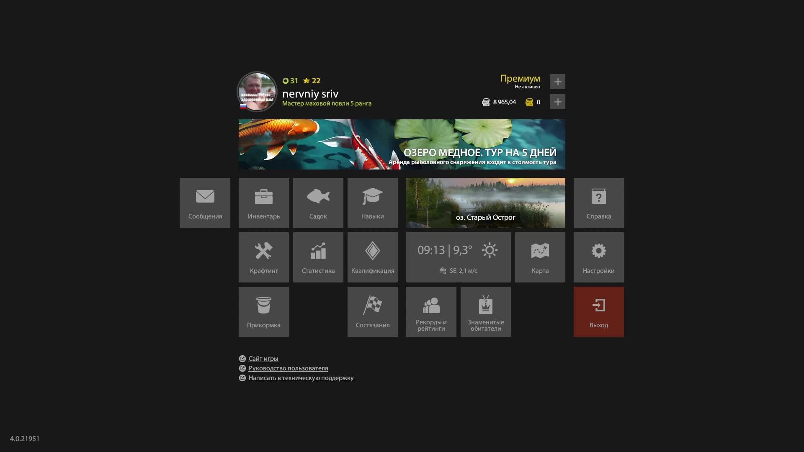
Task: Open the Состязания checkered flag tile
Action: pyautogui.click(x=373, y=312)
